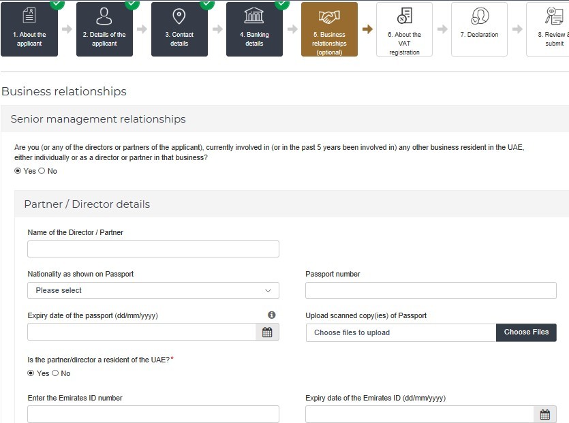This screenshot has width=569, height=423.
Task: Open the Details of the applicant step
Action: [104, 17]
